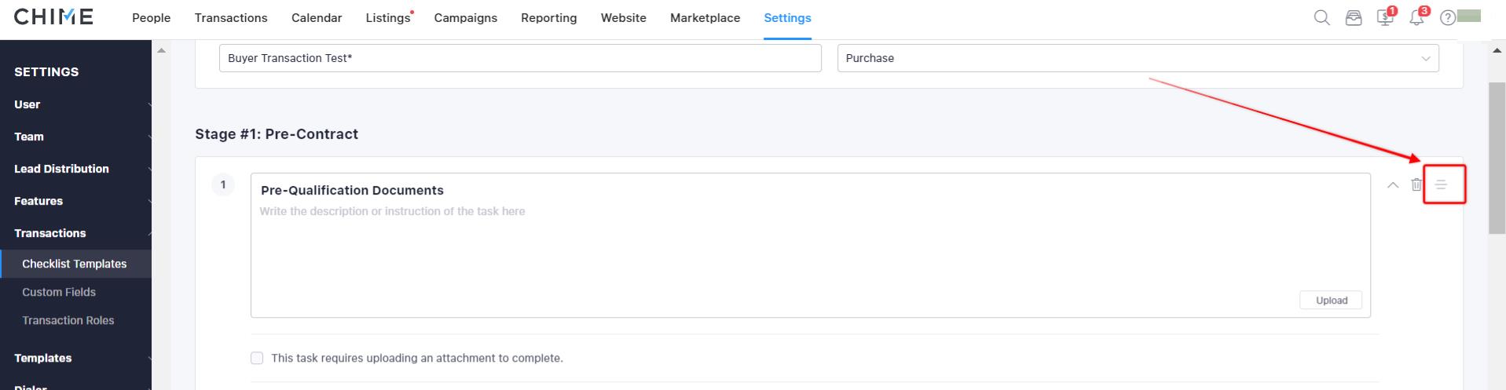Click the sidebar scroll up arrow

pyautogui.click(x=161, y=50)
